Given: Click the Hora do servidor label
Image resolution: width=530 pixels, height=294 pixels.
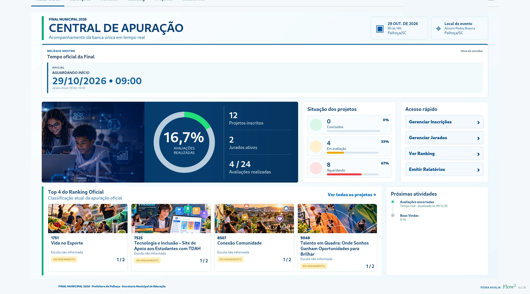Looking at the screenshot, I should pos(472,51).
